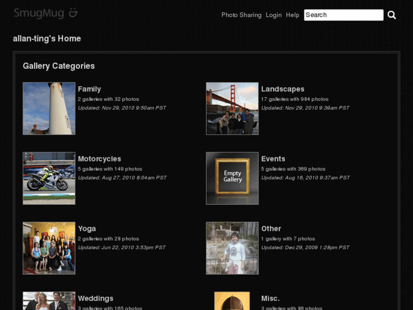Click text 'Updated: Aug 16, 2010 9:37am PST'

(x=306, y=178)
